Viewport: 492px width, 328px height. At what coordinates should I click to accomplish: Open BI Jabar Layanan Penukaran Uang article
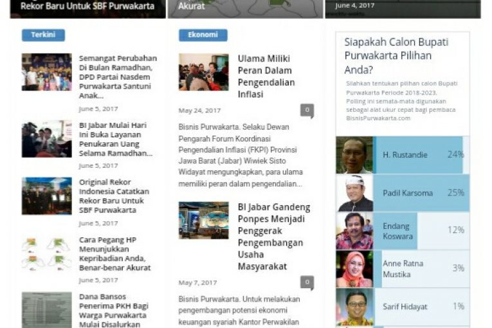[x=114, y=140]
